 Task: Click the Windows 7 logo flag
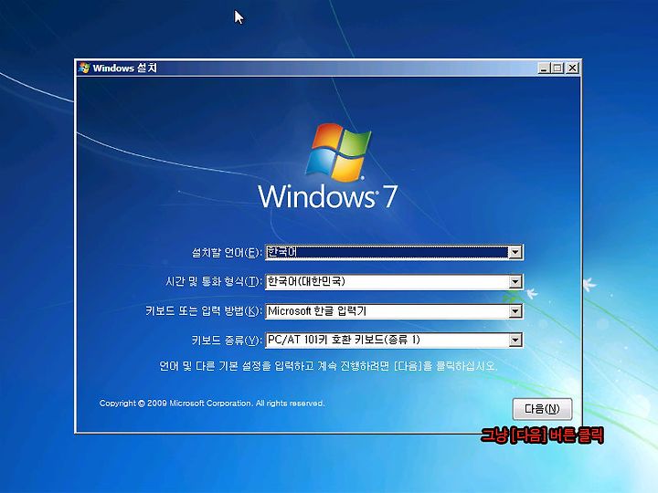coord(339,152)
